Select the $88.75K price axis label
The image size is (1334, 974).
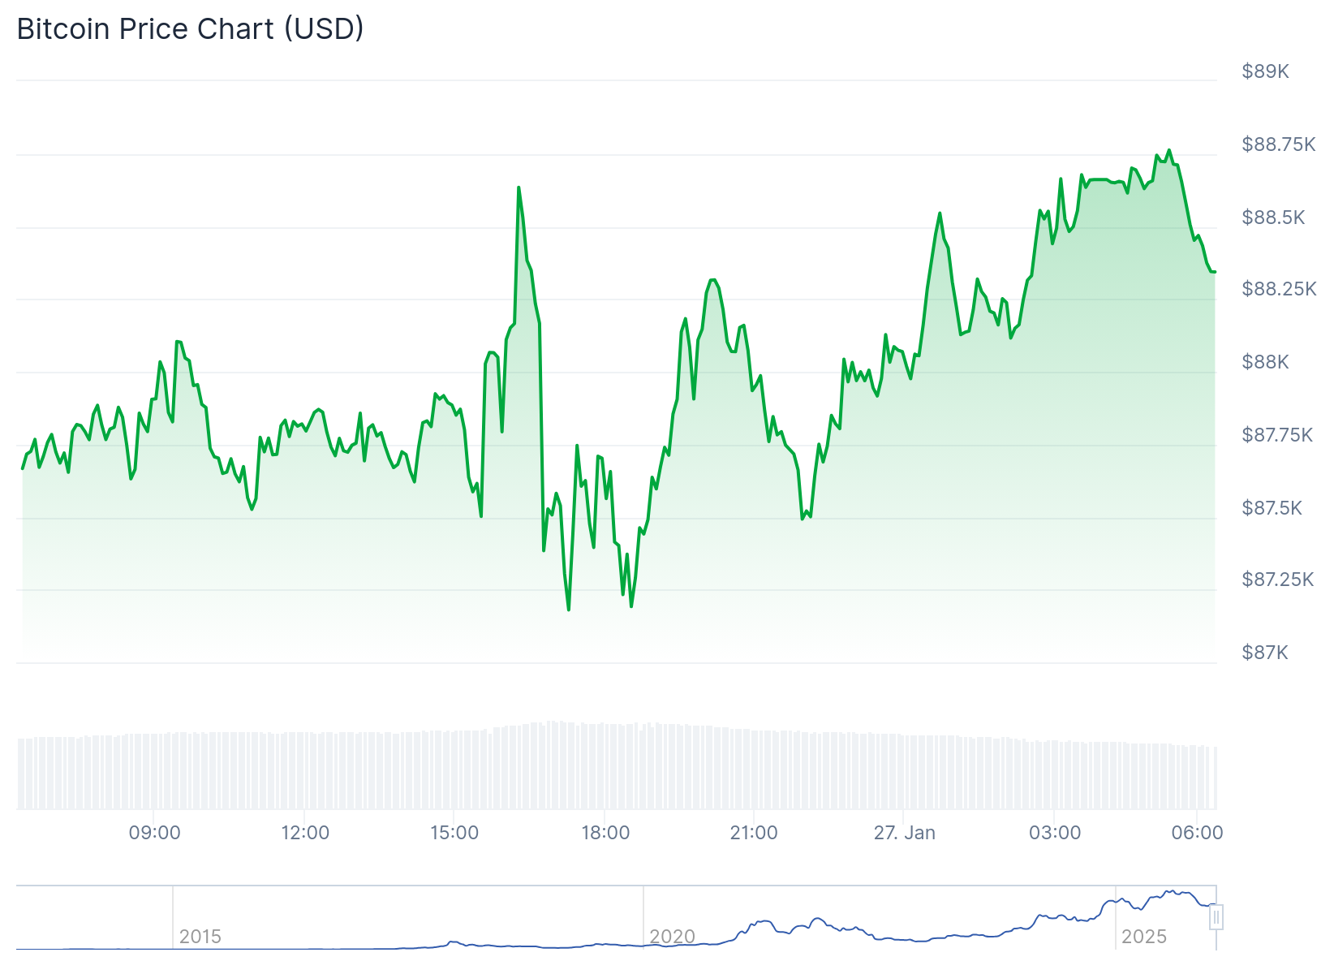[x=1278, y=144]
